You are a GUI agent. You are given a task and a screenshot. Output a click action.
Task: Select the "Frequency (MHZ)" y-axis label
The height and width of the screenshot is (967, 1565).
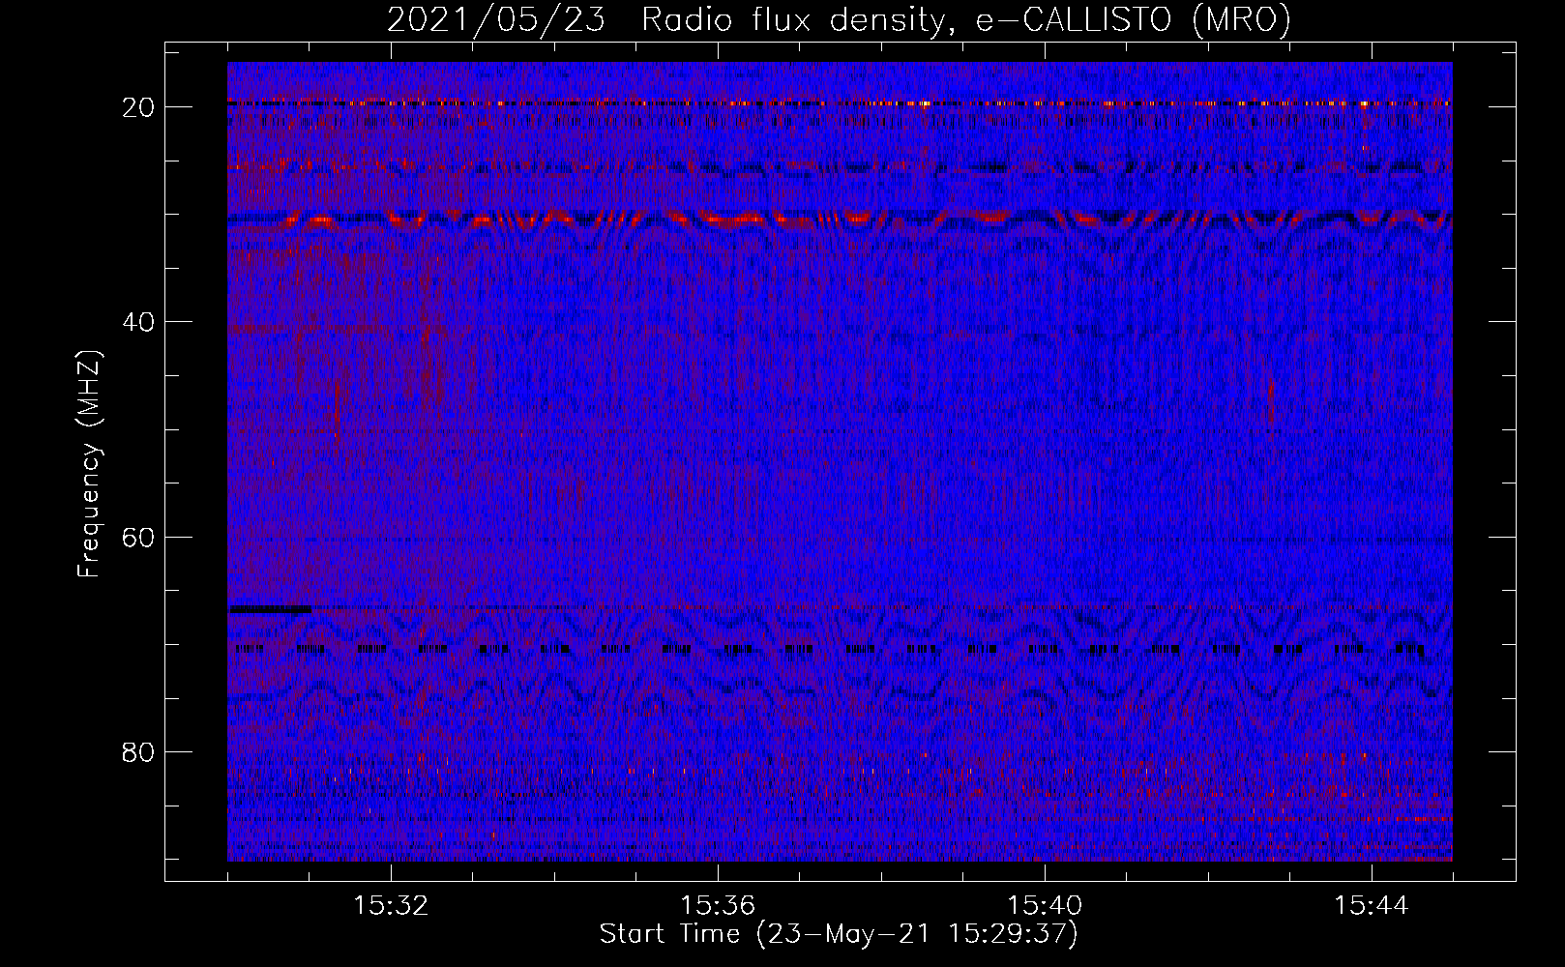(x=89, y=464)
